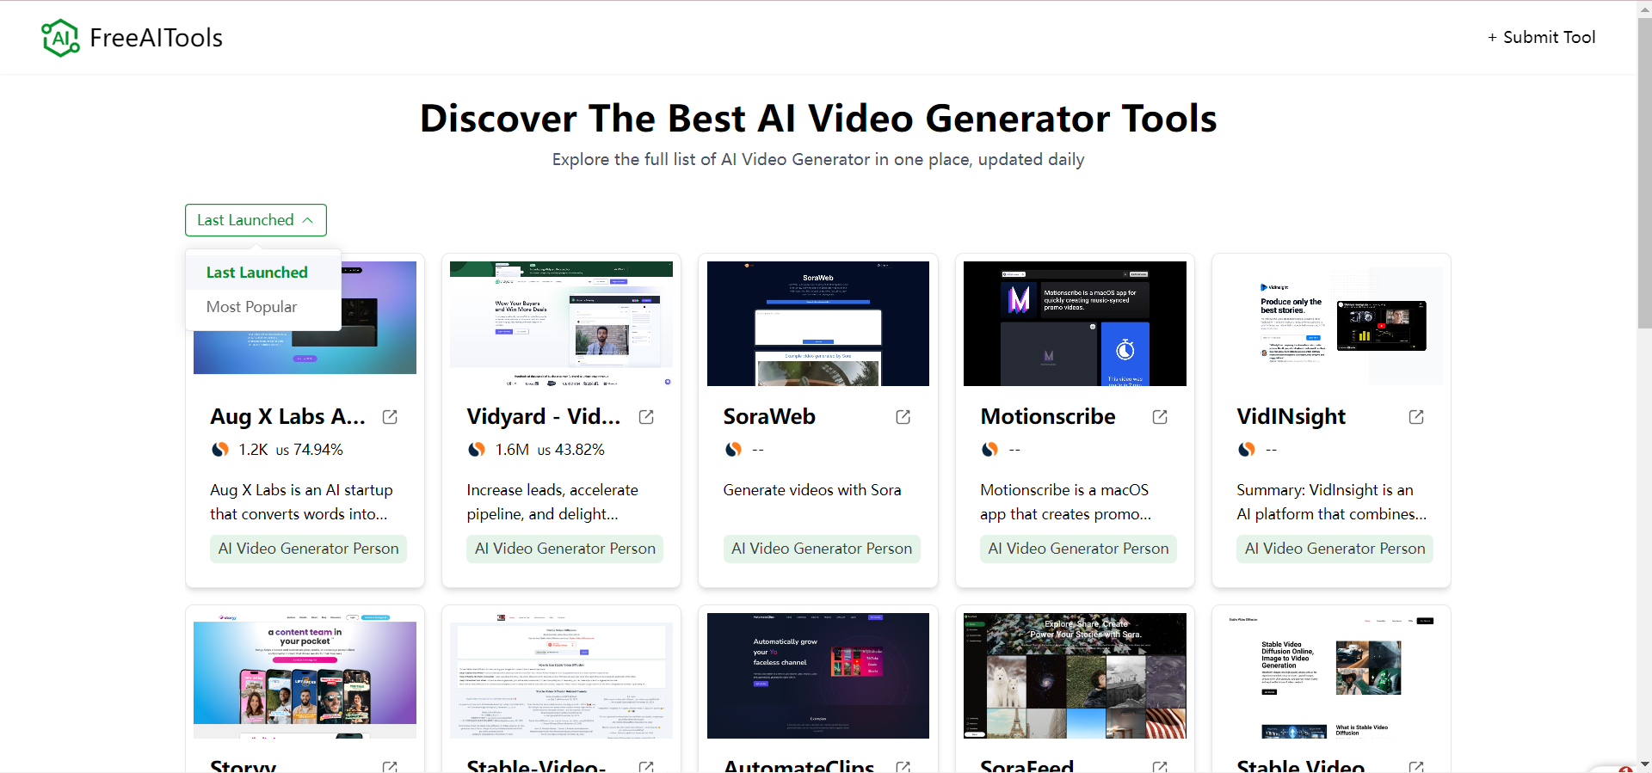Click AI Video Generator Person tag on Motionscribe

(1078, 549)
